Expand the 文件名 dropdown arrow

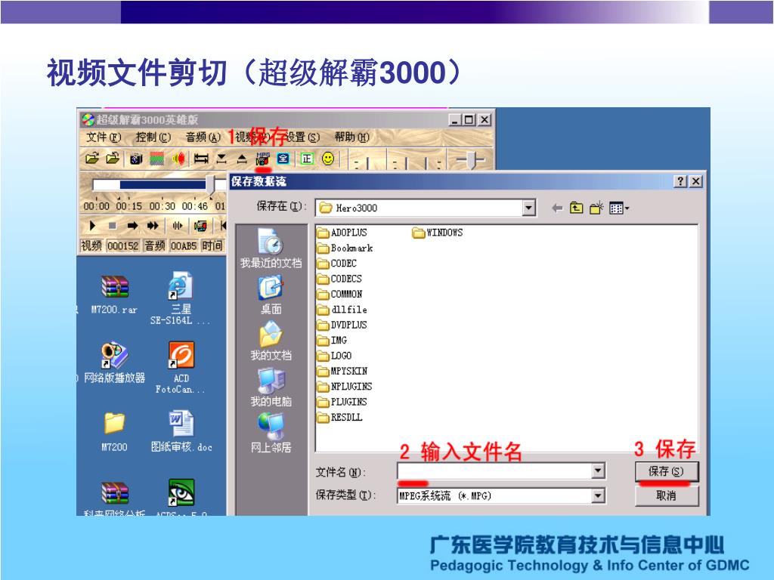598,471
